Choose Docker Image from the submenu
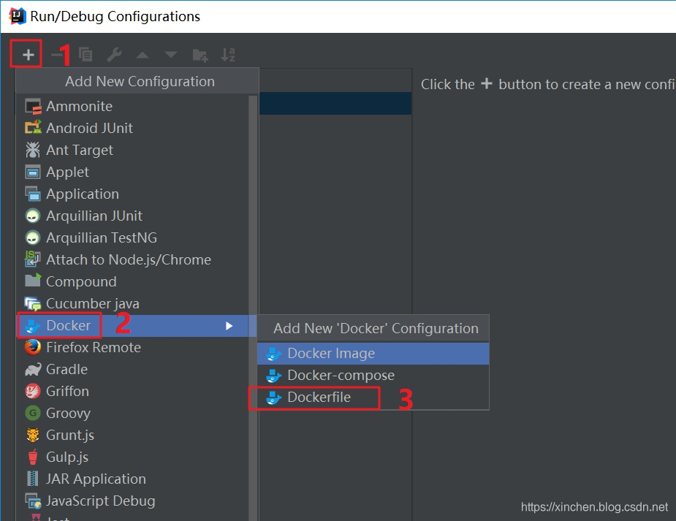This screenshot has height=521, width=676. 373,354
